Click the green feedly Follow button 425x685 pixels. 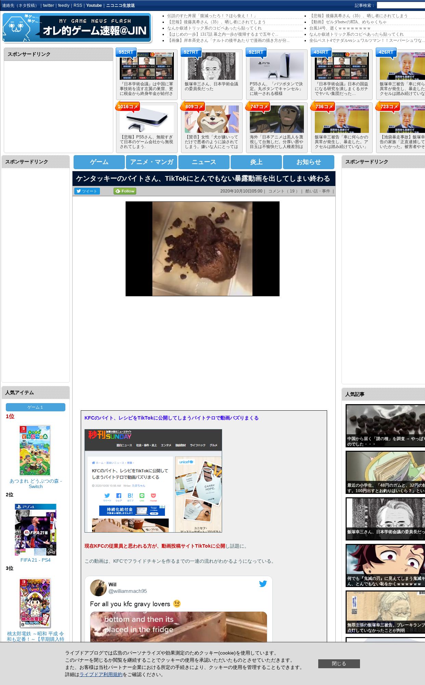coord(125,191)
